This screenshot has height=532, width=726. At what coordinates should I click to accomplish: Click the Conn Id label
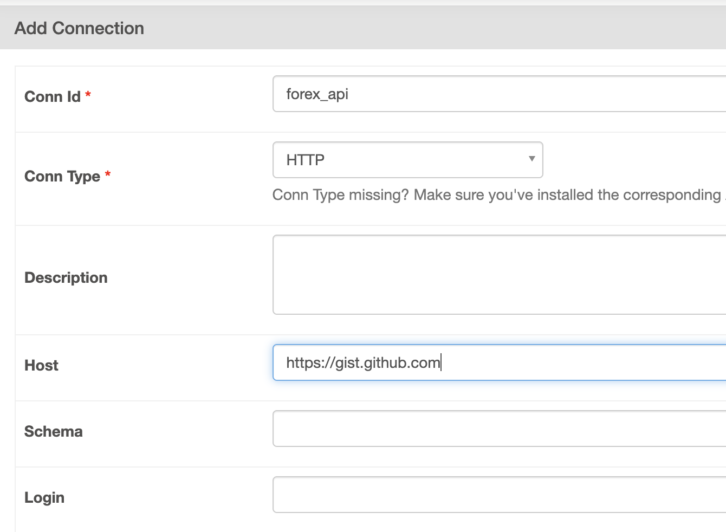53,97
